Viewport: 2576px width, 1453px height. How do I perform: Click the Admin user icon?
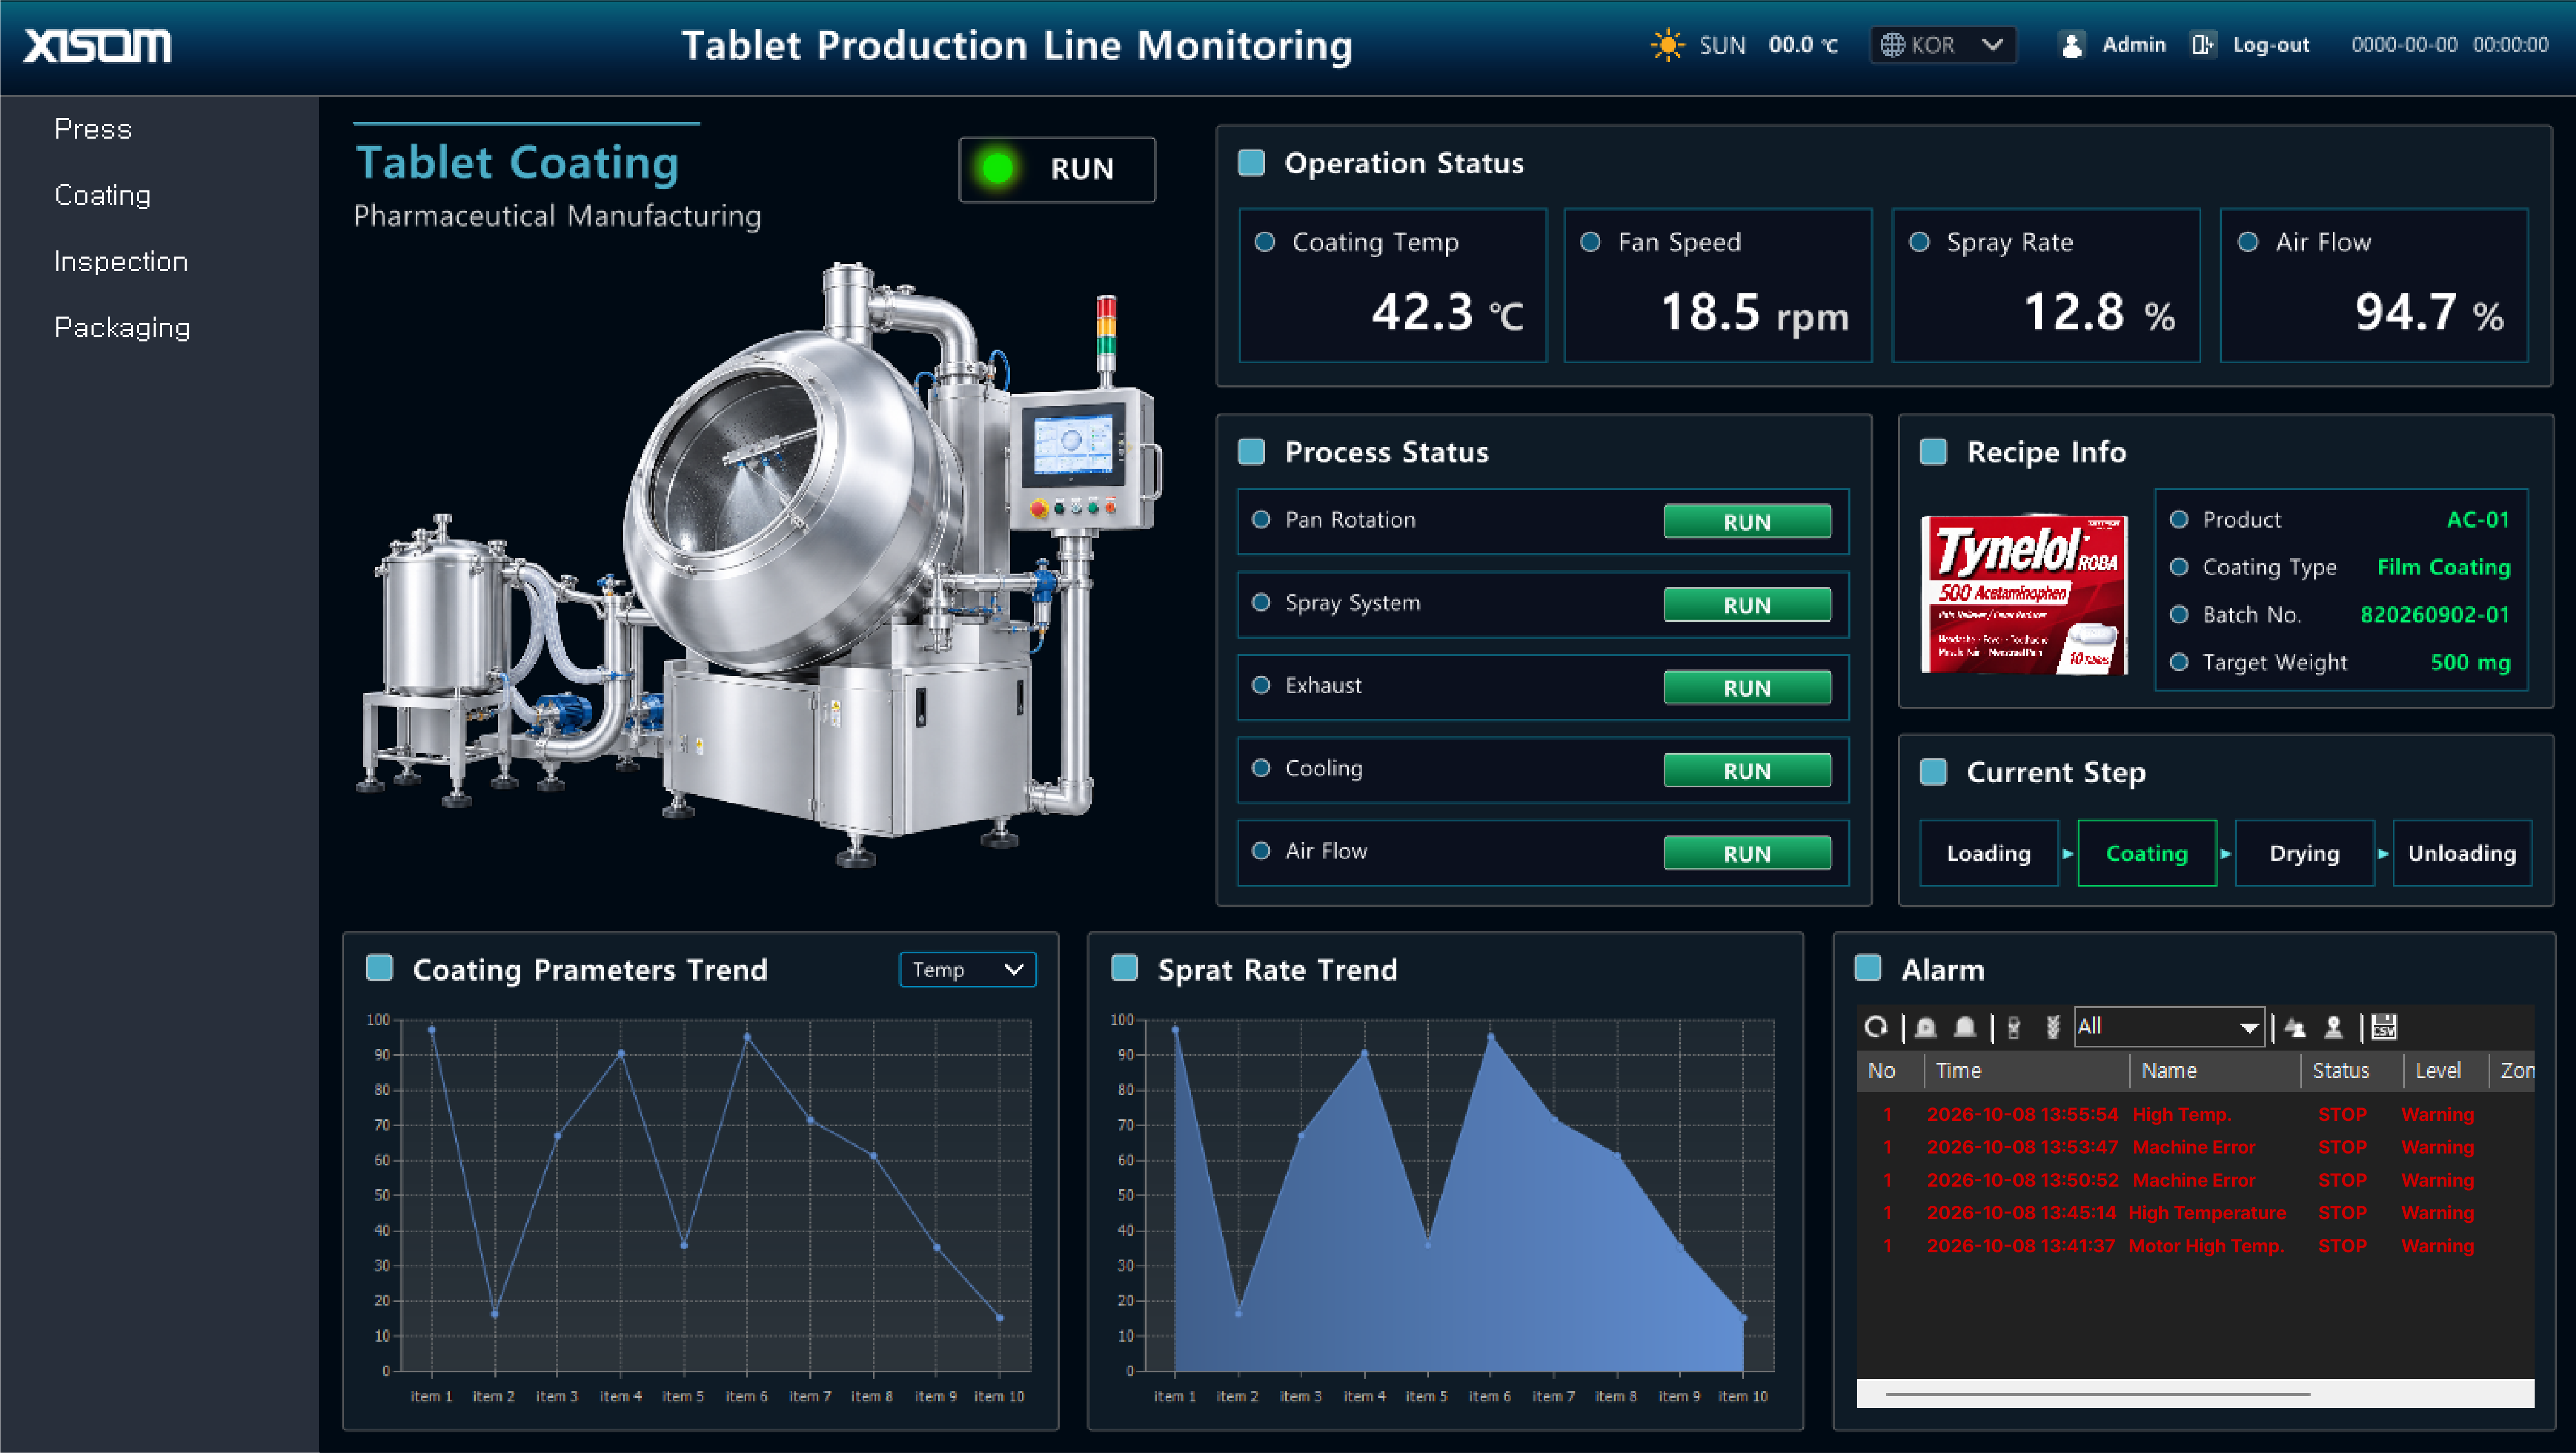2072,45
